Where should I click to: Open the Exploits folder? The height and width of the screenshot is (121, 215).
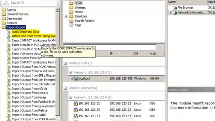[12, 23]
